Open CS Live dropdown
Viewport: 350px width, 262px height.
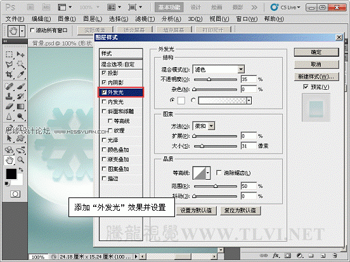(x=285, y=8)
